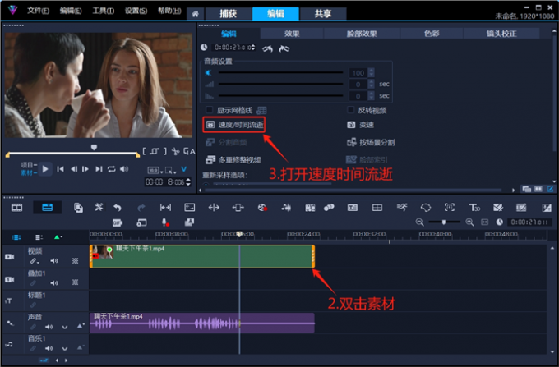Fit project in timeline window
The image size is (559, 367).
pyautogui.click(x=485, y=222)
